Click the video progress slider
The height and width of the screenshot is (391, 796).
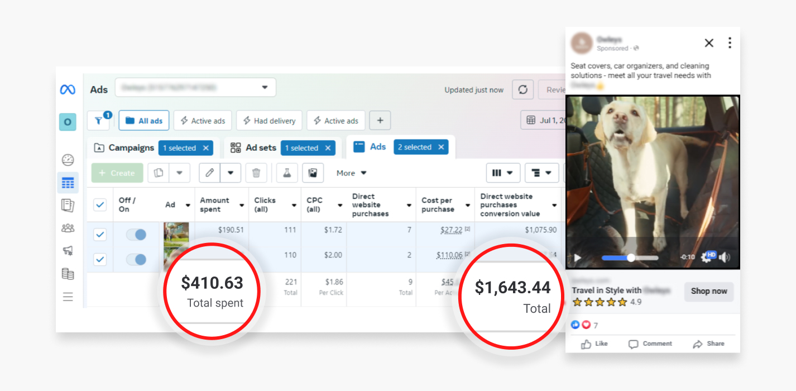630,258
